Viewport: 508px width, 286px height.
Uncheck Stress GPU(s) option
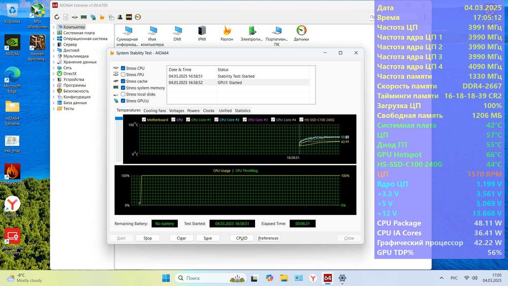tap(123, 101)
